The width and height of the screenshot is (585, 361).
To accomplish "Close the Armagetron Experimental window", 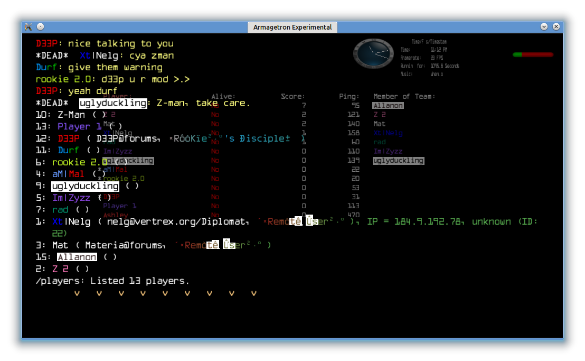I will point(556,27).
